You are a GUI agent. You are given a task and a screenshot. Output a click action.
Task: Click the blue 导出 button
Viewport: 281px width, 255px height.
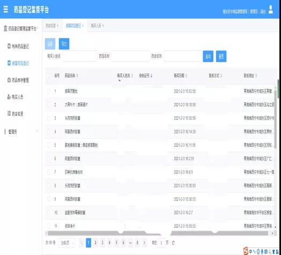point(64,44)
